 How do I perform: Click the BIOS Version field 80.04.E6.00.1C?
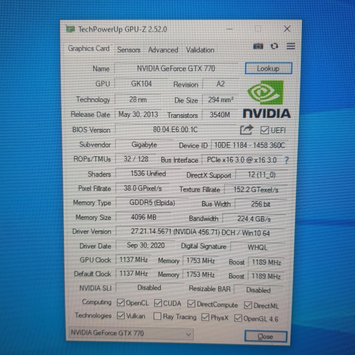point(175,129)
